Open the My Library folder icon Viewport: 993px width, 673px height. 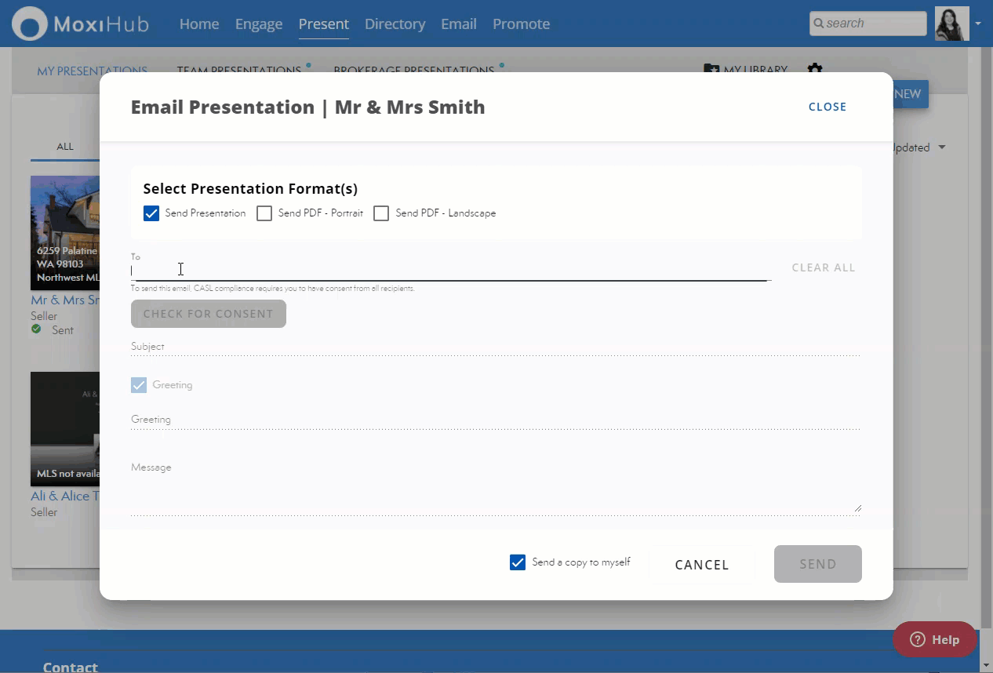[x=711, y=70]
